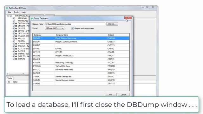Toggle the Require exclusive access checkbox
The height and width of the screenshot is (114, 203).
pyautogui.click(x=73, y=28)
